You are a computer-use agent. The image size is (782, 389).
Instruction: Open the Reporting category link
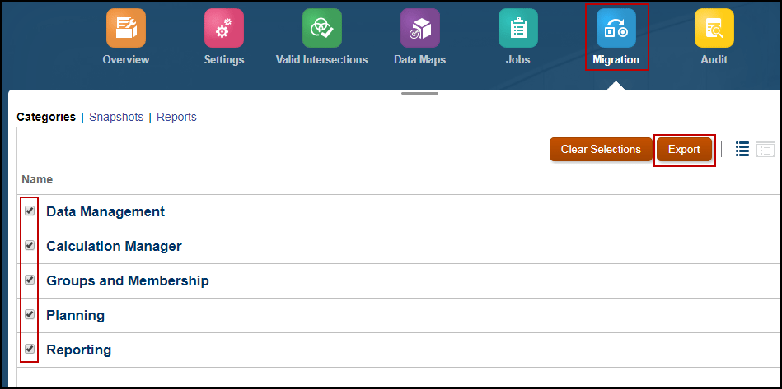pyautogui.click(x=79, y=350)
